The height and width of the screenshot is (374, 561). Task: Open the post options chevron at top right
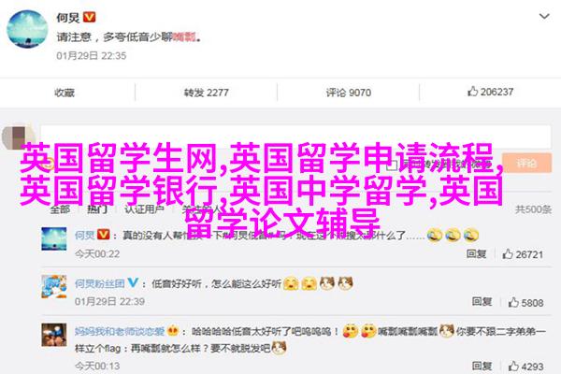point(544,16)
